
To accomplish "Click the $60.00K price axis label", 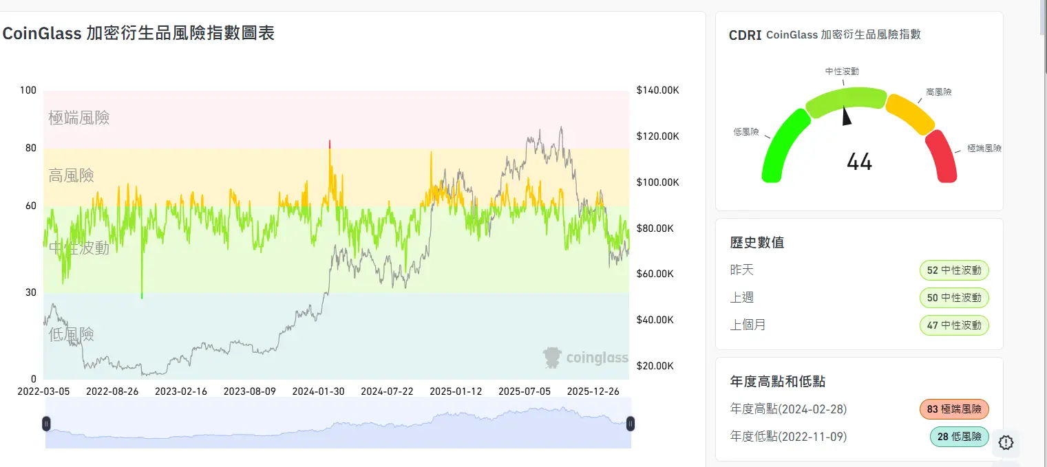I will coord(655,274).
